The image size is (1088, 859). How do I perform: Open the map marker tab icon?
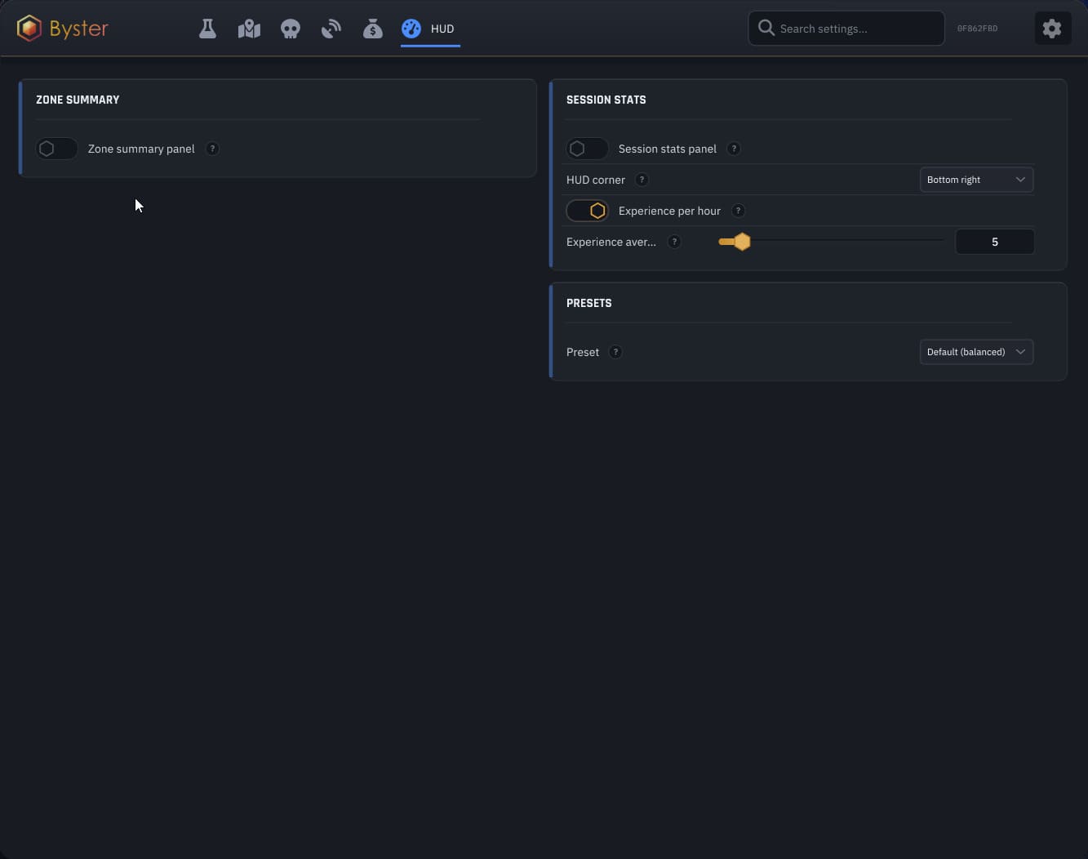(249, 29)
